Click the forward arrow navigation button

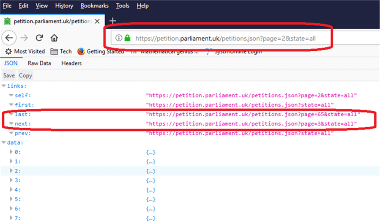click(x=24, y=38)
